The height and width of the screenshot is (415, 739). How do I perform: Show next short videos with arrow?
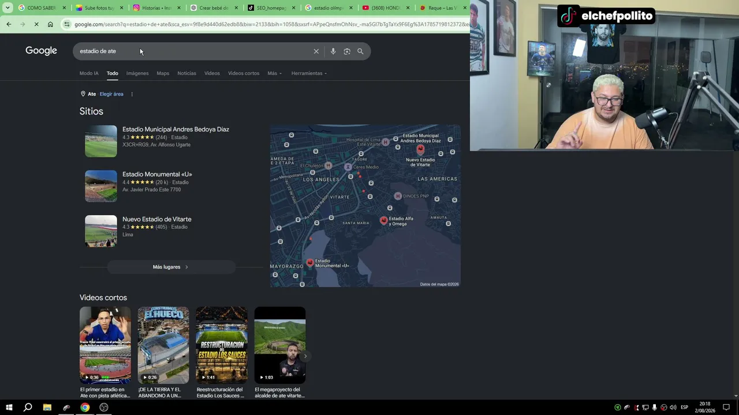click(x=305, y=356)
